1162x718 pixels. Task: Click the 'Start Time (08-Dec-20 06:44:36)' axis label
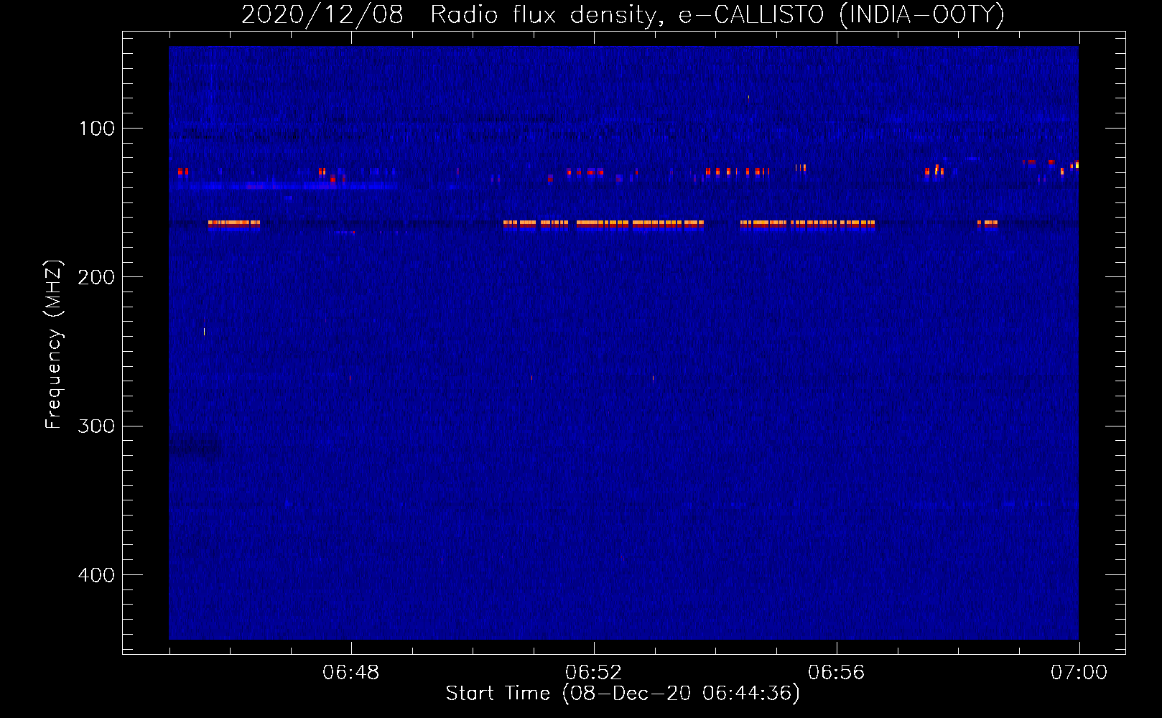623,694
